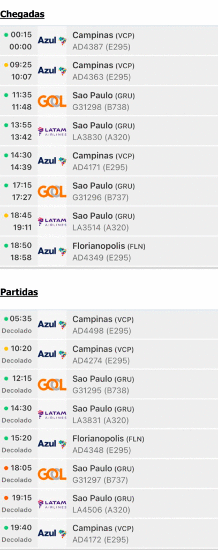This screenshot has height=550, width=218.
Task: Click the orange status dot beside 18:05 departure
Action: point(6,468)
